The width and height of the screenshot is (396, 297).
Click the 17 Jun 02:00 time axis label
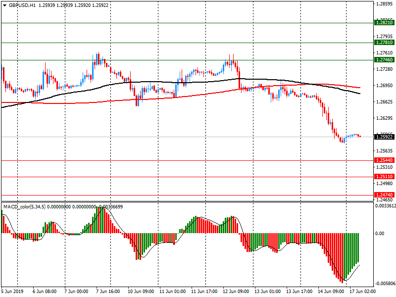(x=363, y=292)
